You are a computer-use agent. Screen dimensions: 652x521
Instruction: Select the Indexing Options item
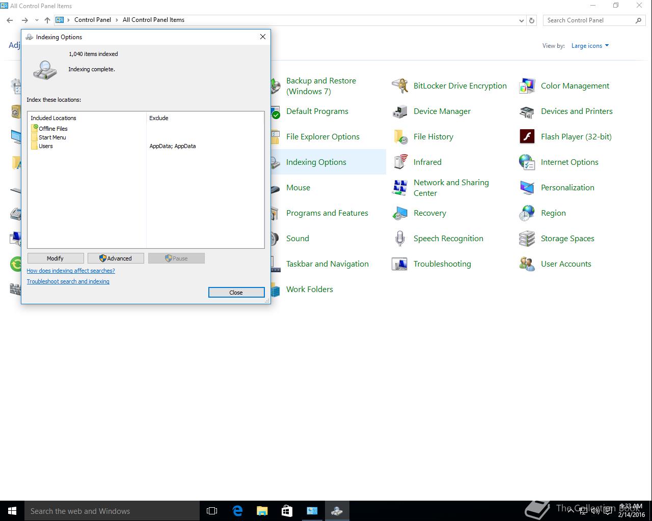coord(316,162)
